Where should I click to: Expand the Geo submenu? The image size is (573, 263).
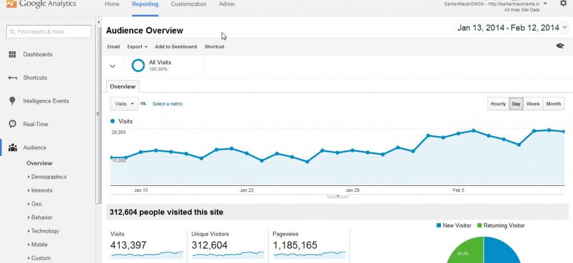pos(35,204)
